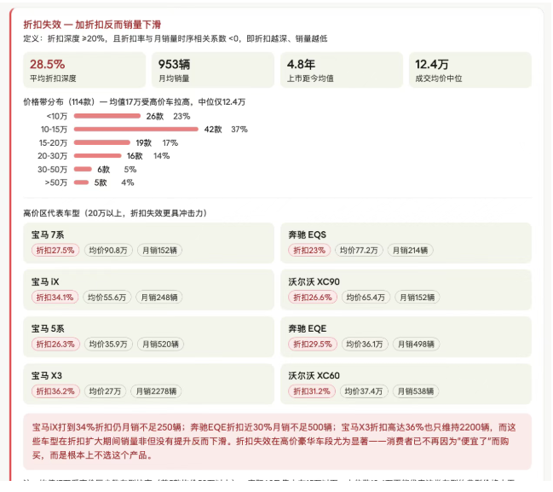
Task: Click the red summary note about 宝马iX
Action: (277, 442)
